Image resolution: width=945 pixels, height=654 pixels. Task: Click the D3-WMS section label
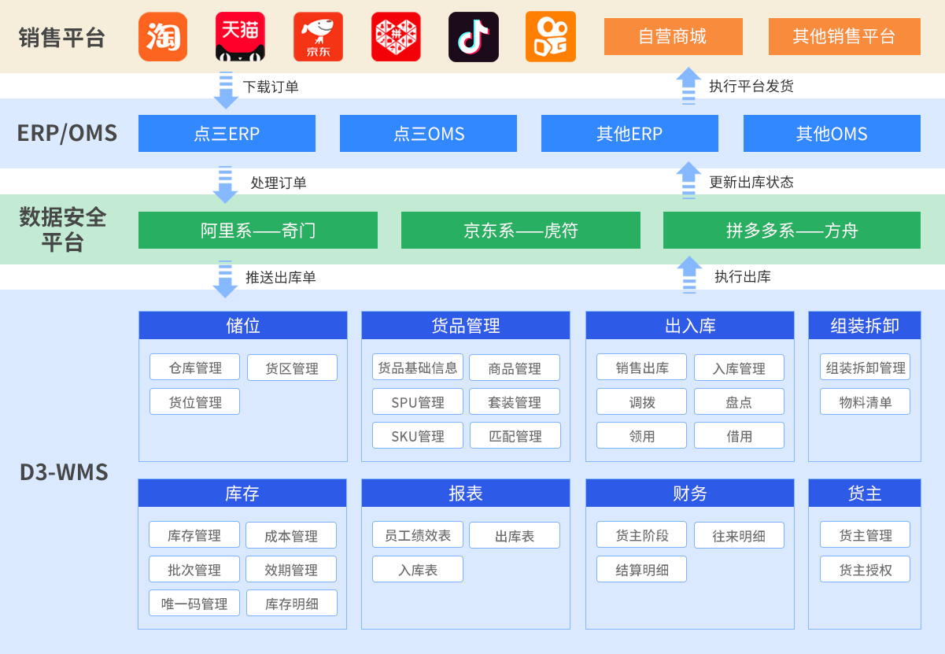click(64, 473)
